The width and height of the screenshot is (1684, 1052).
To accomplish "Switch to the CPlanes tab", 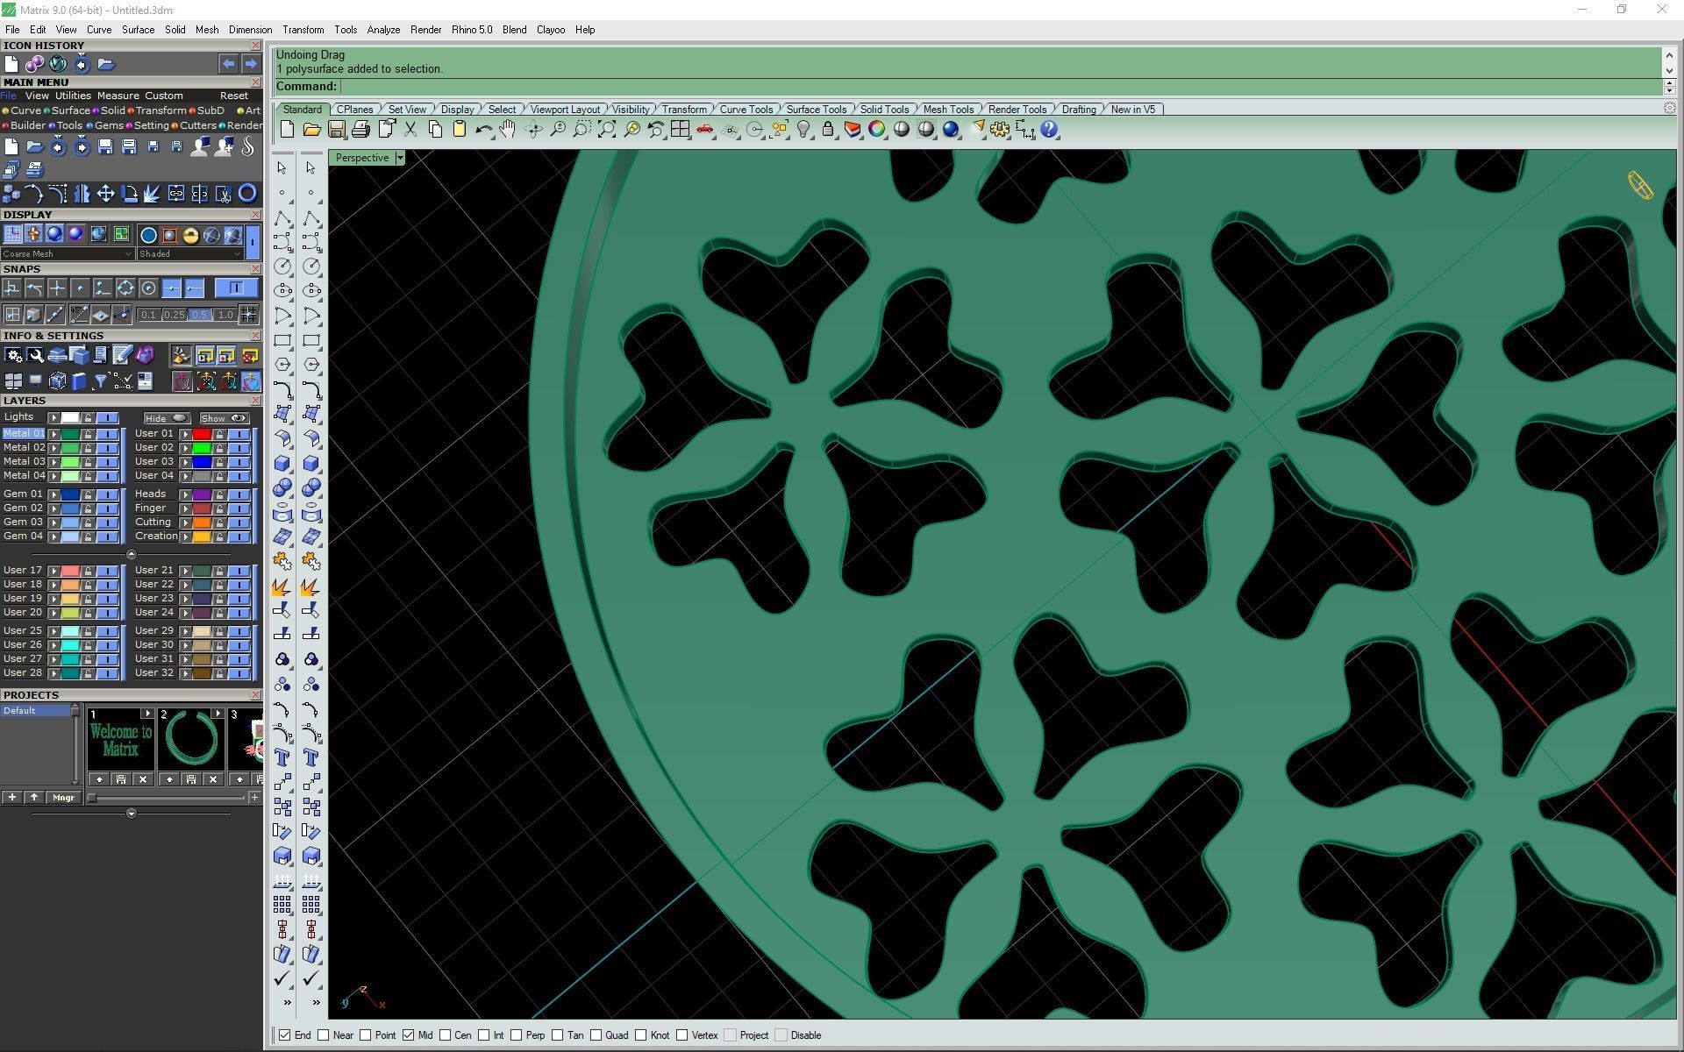I will (354, 110).
